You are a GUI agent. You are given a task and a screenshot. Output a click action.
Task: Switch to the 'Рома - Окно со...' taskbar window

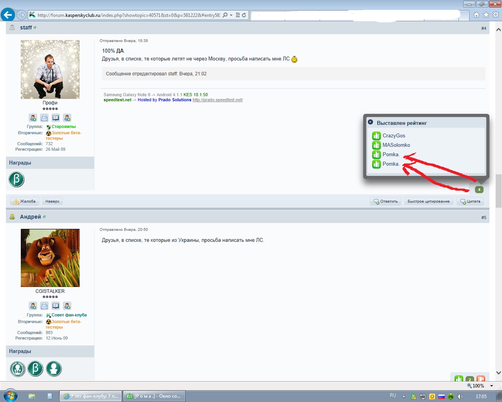tap(154, 396)
